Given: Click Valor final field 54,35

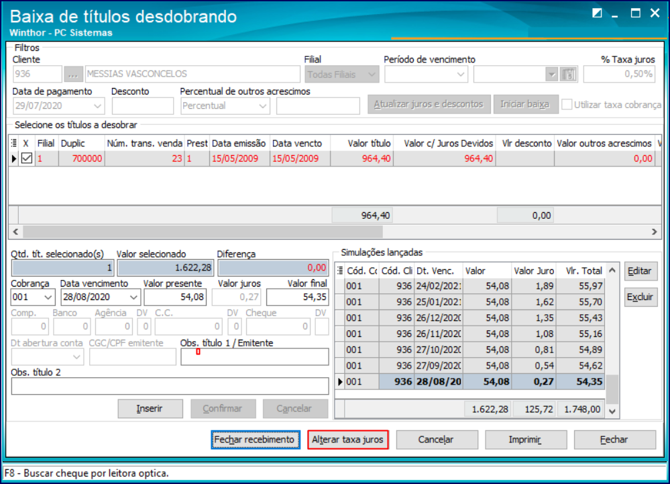Looking at the screenshot, I should 297,297.
